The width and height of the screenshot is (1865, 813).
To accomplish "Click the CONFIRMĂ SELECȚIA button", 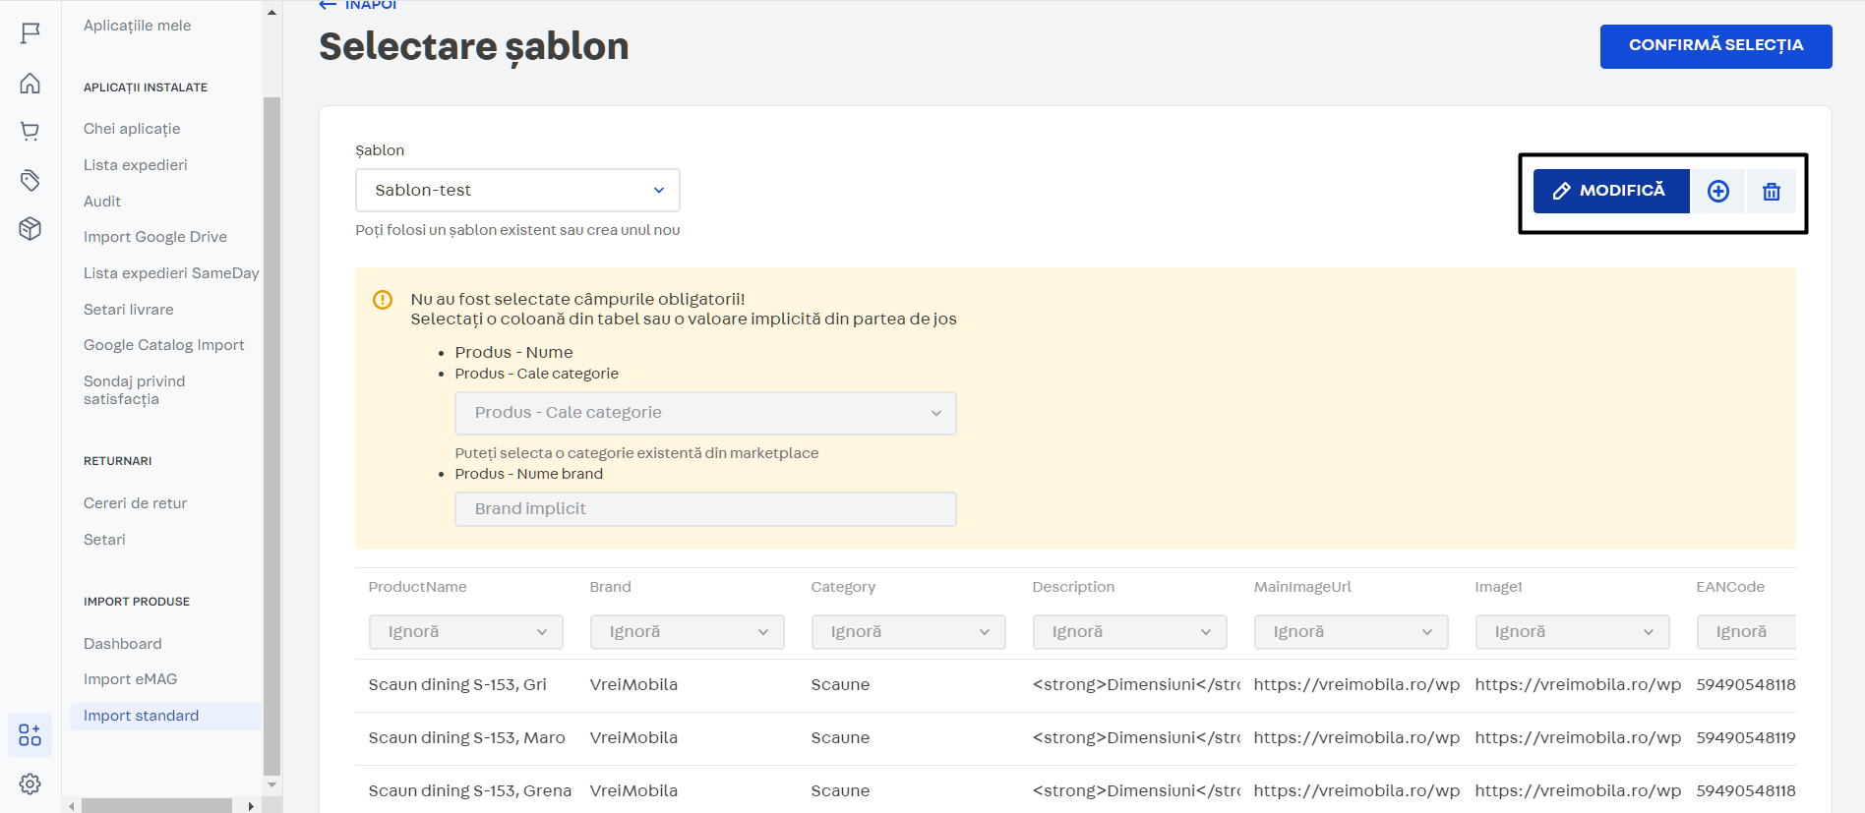I will [1715, 46].
